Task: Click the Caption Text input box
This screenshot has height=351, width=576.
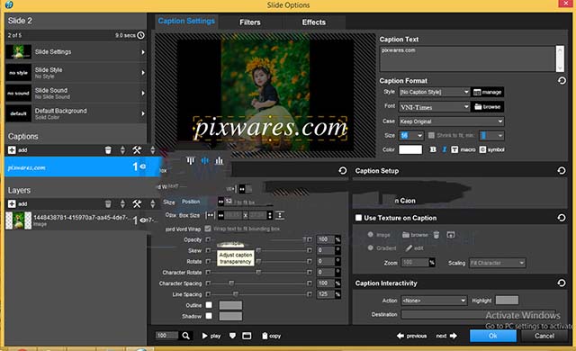Action: tap(467, 58)
